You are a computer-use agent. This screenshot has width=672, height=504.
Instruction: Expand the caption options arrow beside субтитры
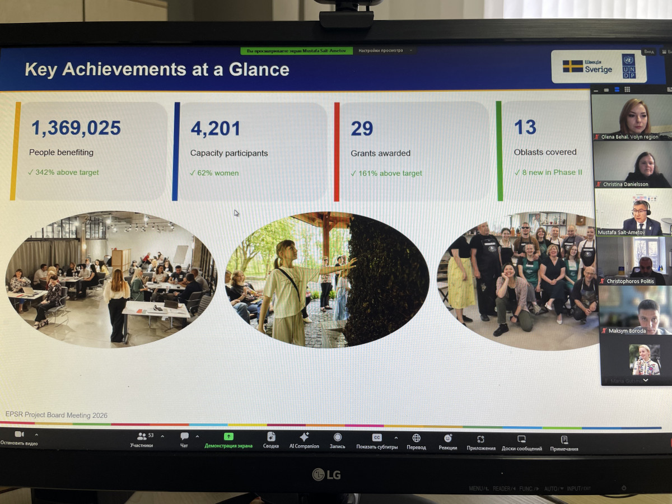(396, 438)
